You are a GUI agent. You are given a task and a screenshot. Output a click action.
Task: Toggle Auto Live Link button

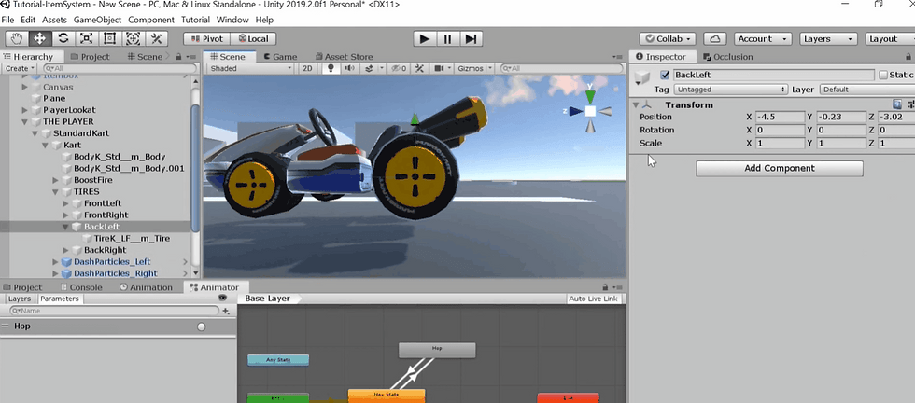(594, 299)
